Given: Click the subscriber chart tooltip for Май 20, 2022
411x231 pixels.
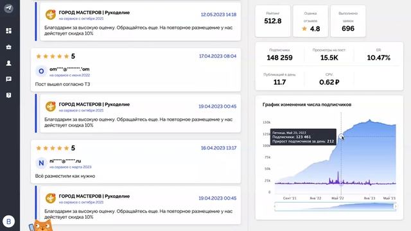Looking at the screenshot, I should (x=303, y=137).
